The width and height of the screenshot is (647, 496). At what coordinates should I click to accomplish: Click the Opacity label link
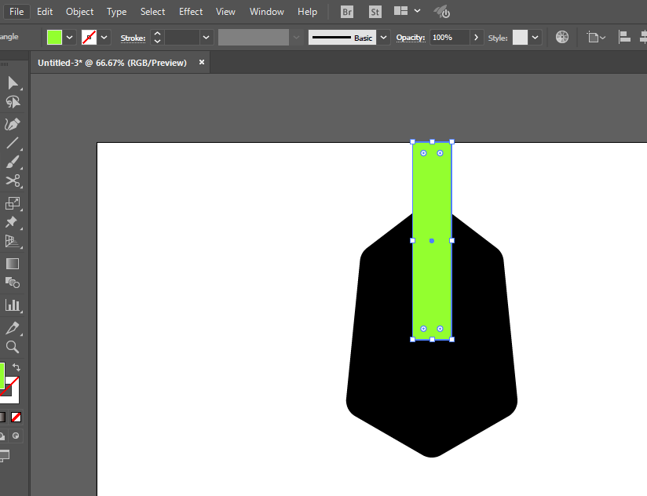(x=410, y=38)
